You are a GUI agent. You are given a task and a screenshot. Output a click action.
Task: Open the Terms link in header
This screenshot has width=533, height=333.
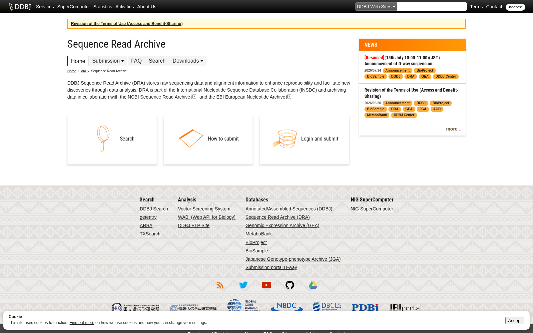[x=476, y=7]
